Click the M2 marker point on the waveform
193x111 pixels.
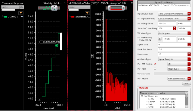(x=57, y=46)
